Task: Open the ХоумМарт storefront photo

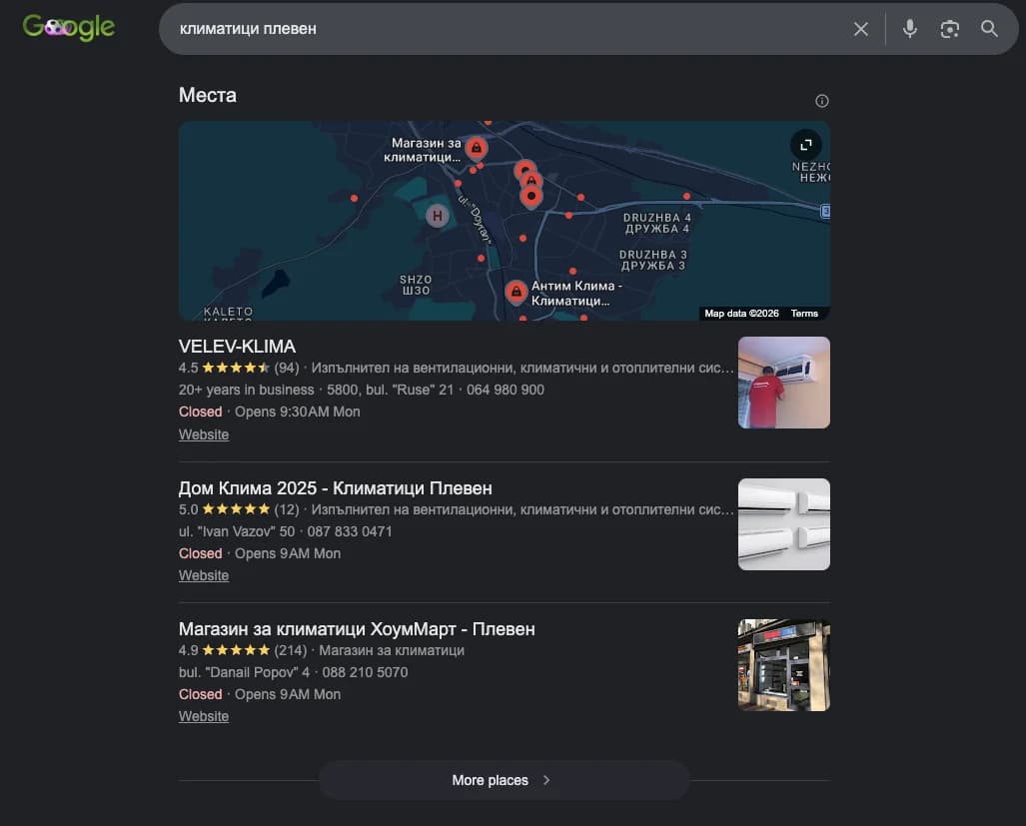Action: pyautogui.click(x=784, y=665)
